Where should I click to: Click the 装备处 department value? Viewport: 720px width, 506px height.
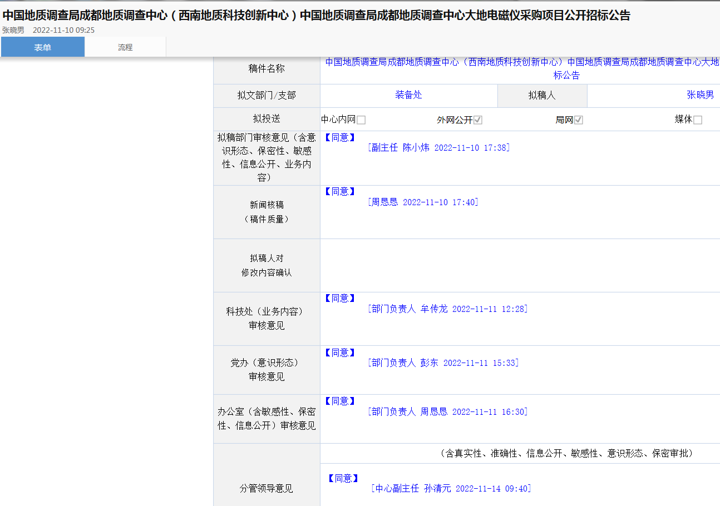click(408, 95)
